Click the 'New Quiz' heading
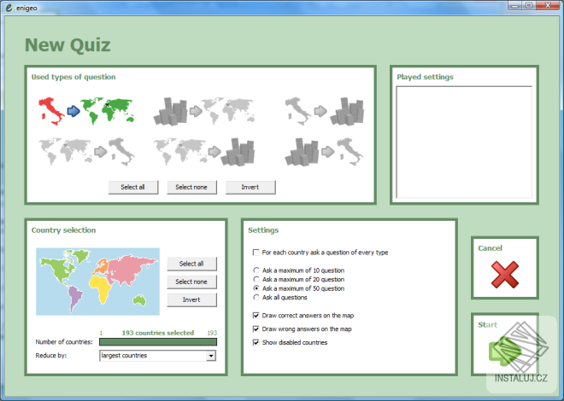The width and height of the screenshot is (564, 401). pos(68,45)
